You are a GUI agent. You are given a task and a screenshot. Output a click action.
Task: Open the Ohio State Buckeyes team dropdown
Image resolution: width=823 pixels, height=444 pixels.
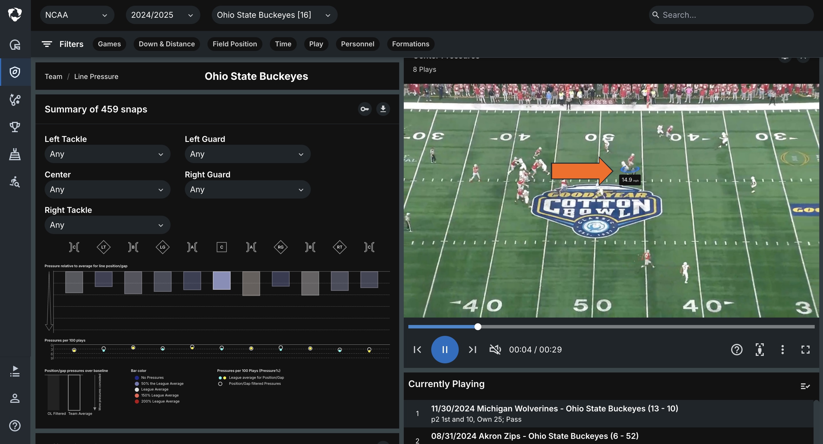click(274, 15)
